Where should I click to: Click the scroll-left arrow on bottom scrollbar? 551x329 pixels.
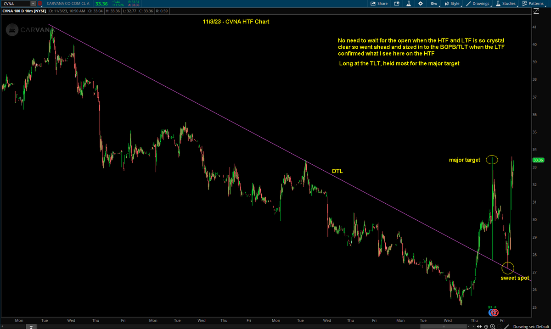point(2,326)
